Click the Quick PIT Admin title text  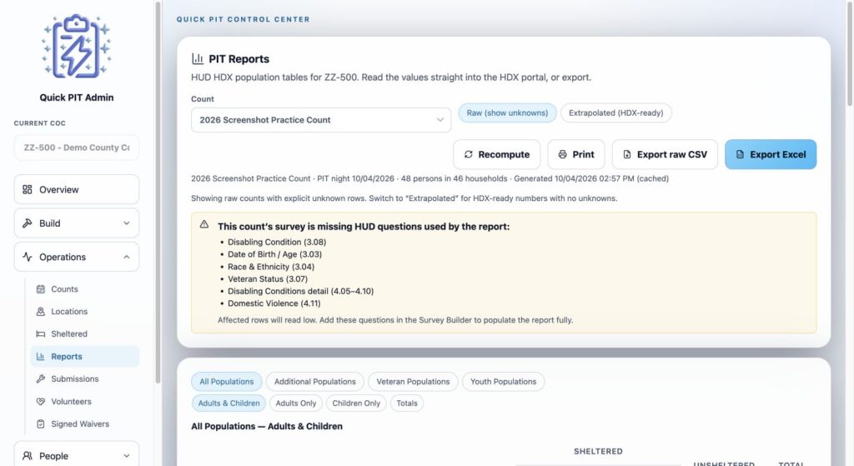pyautogui.click(x=76, y=98)
